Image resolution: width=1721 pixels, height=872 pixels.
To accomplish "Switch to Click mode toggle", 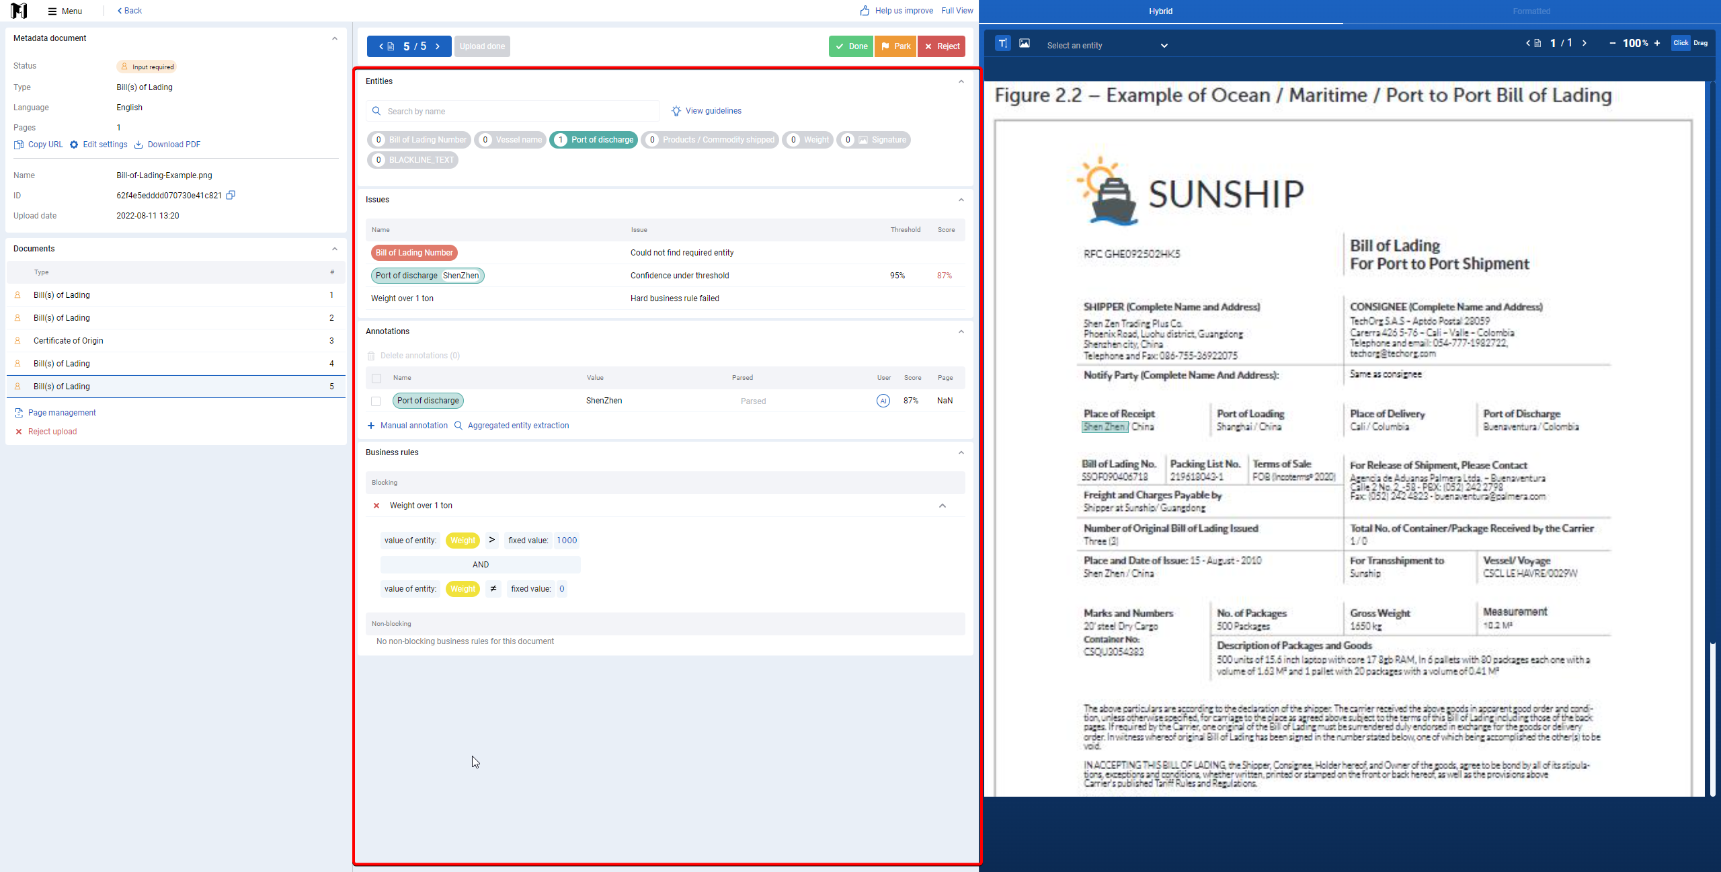I will click(1681, 43).
